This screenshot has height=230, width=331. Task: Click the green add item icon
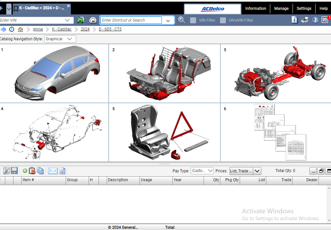tap(25, 171)
